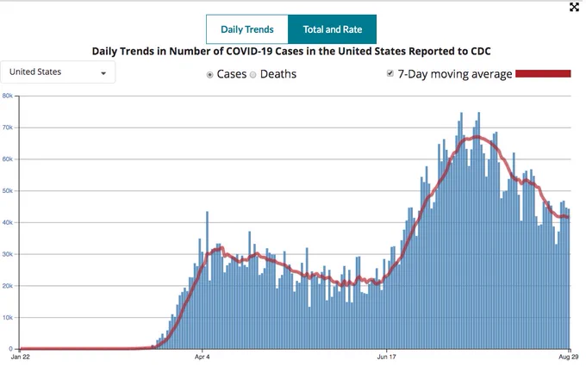Switch to the Daily Trends tab
The image size is (586, 367).
tap(247, 29)
